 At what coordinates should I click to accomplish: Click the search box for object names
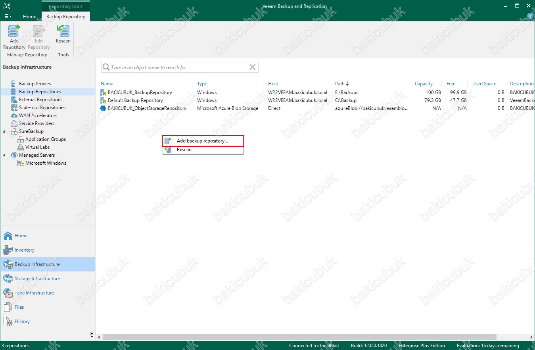point(179,67)
